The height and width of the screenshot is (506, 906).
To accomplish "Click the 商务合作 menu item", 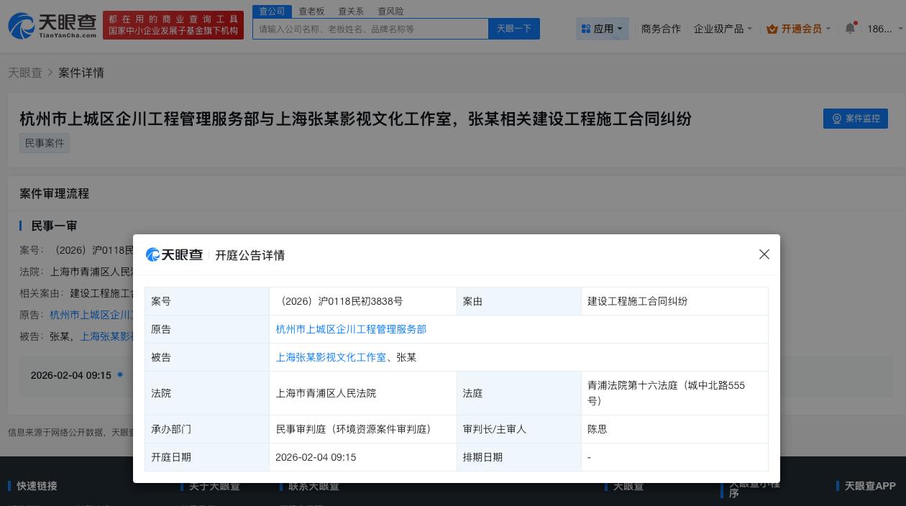I will tap(661, 29).
